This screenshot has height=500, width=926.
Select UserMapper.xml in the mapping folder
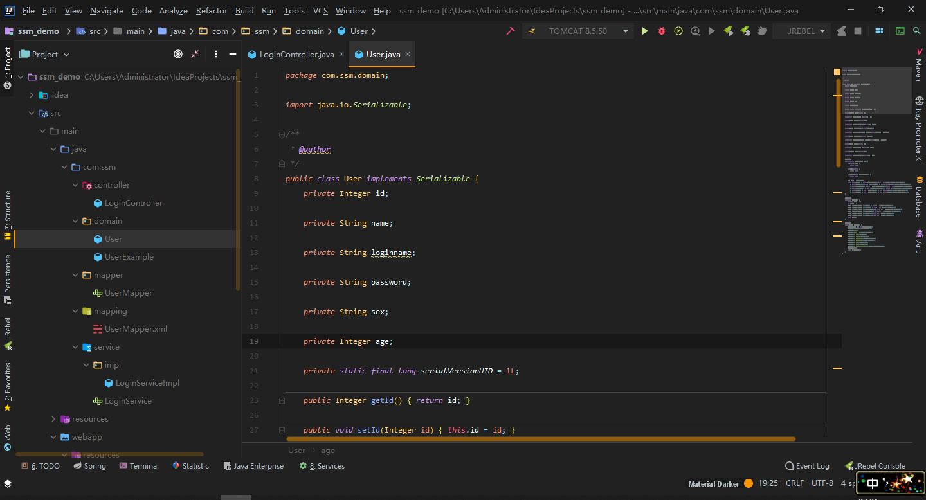pos(136,328)
